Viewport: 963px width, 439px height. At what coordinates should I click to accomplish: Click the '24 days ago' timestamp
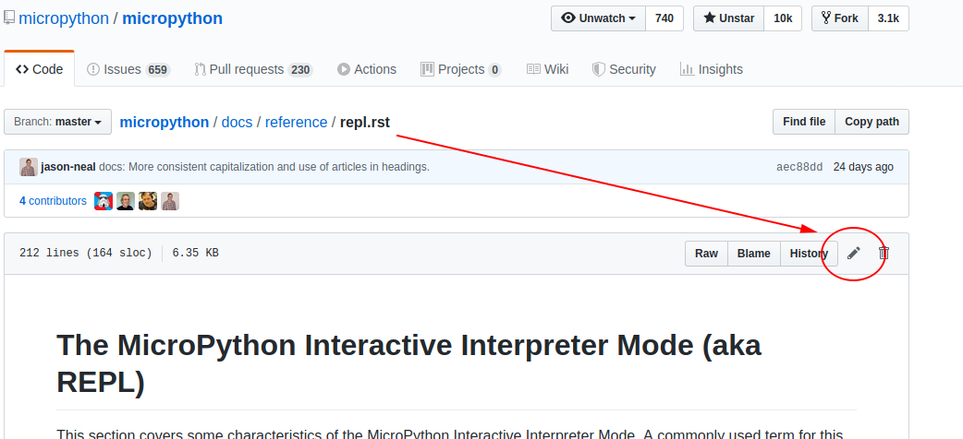click(x=863, y=167)
